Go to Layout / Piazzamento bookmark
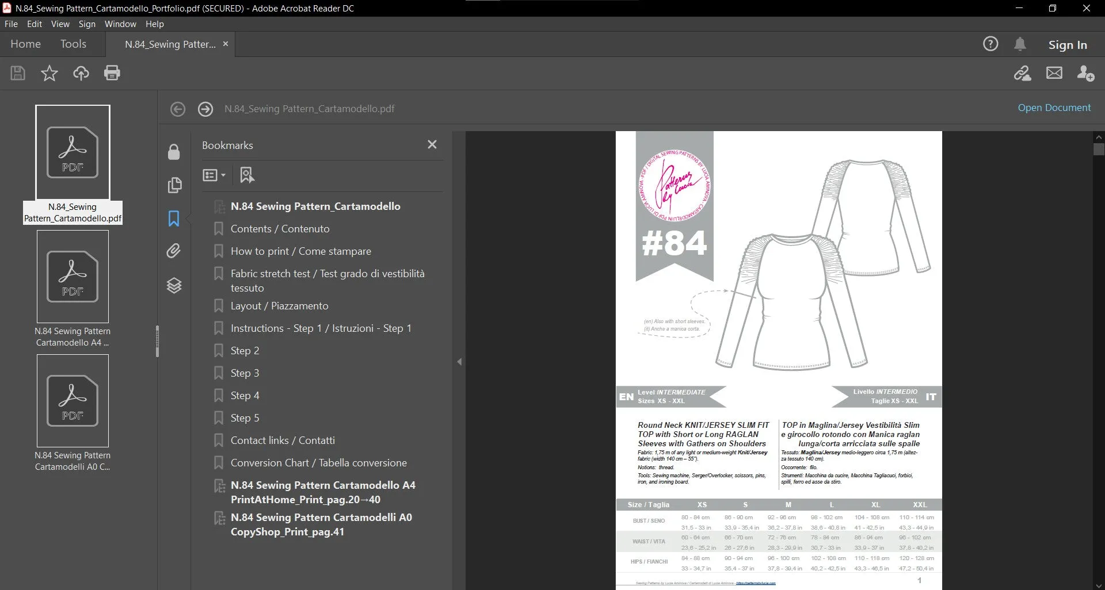 [x=279, y=305]
